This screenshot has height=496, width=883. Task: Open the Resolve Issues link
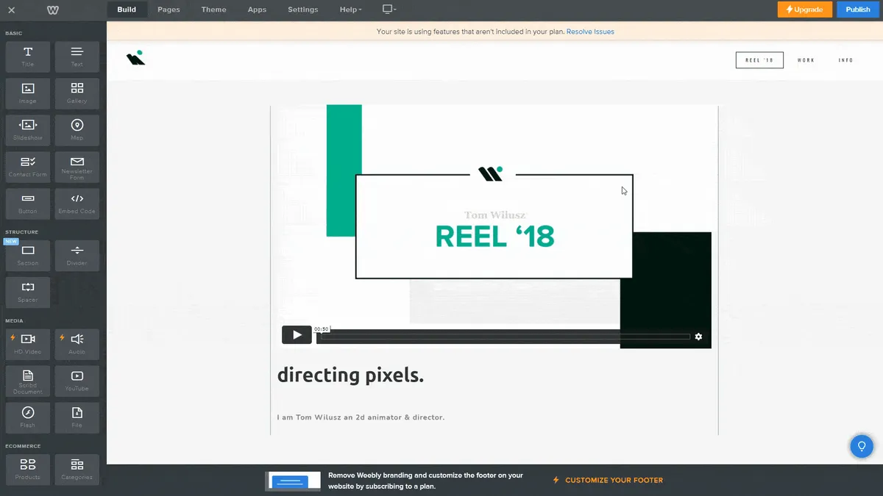coord(590,32)
